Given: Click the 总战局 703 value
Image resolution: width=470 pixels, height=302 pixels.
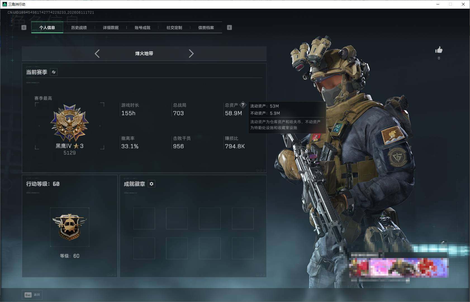Looking at the screenshot, I should point(178,113).
